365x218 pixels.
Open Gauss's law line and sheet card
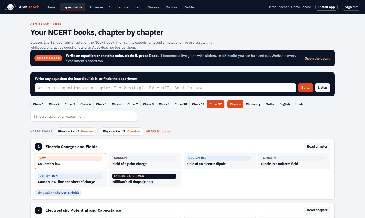[x=71, y=179]
